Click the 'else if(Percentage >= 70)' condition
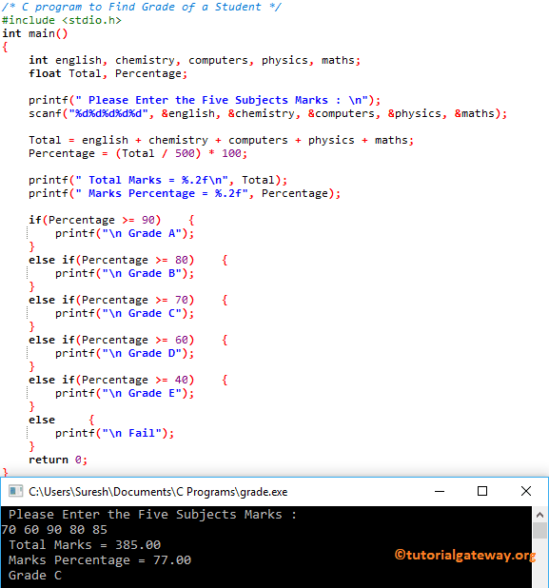The height and width of the screenshot is (588, 549). click(111, 300)
